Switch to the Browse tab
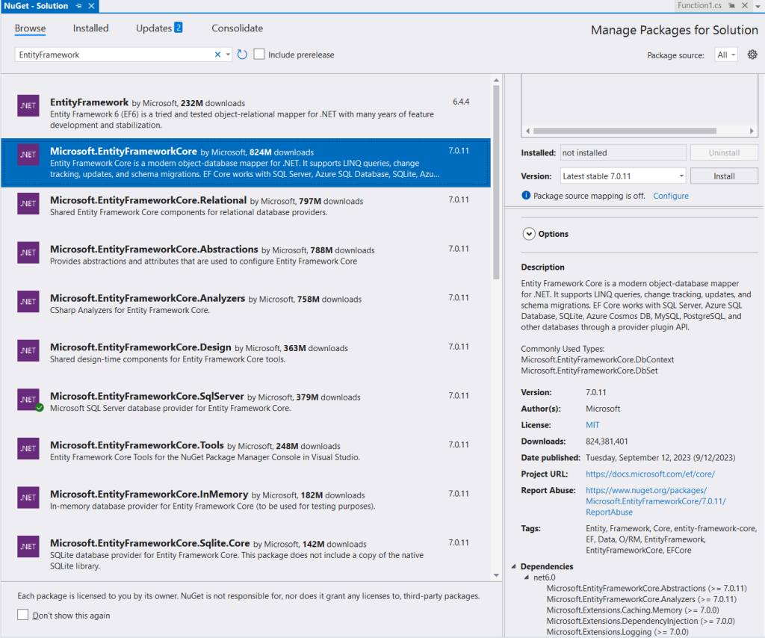 coord(30,28)
